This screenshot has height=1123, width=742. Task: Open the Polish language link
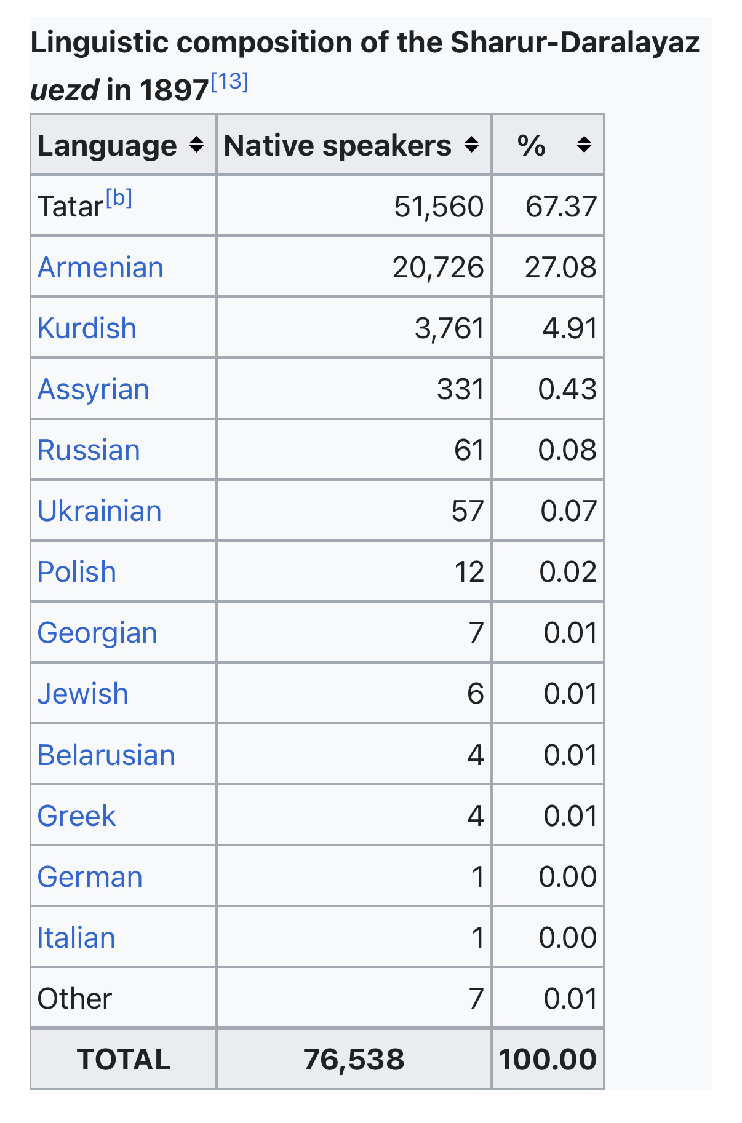[76, 572]
